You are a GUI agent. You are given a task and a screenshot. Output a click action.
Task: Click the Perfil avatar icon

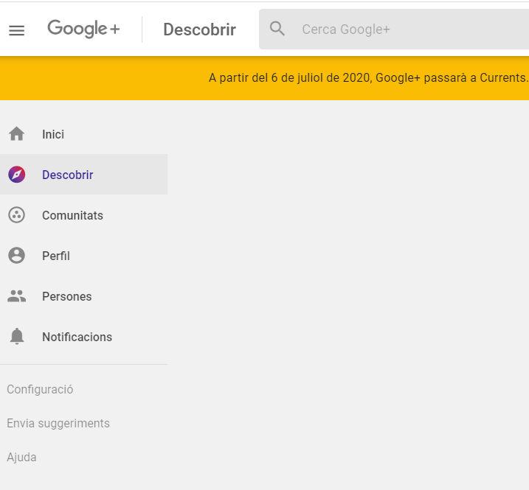tap(16, 256)
